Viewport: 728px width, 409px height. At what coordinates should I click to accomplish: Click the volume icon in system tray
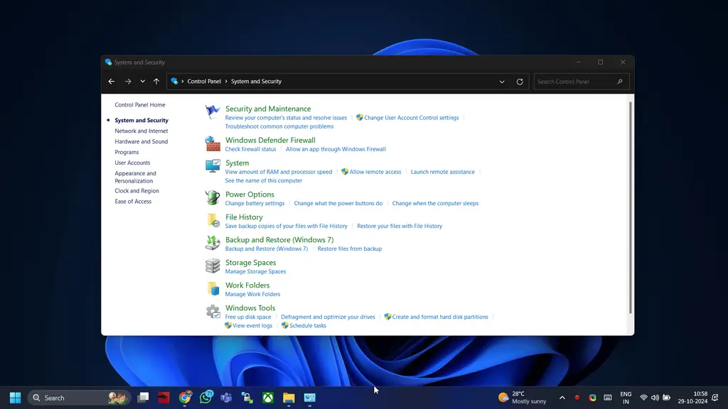point(655,398)
